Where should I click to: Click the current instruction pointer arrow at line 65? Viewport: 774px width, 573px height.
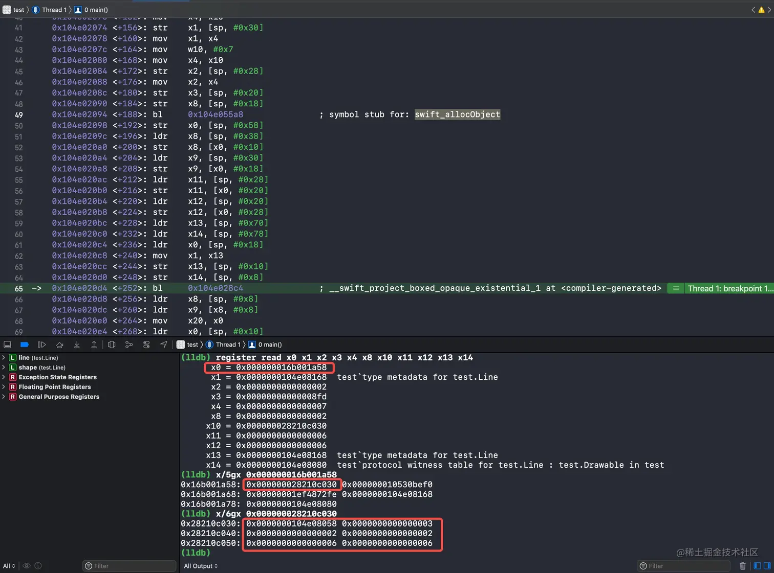click(37, 288)
